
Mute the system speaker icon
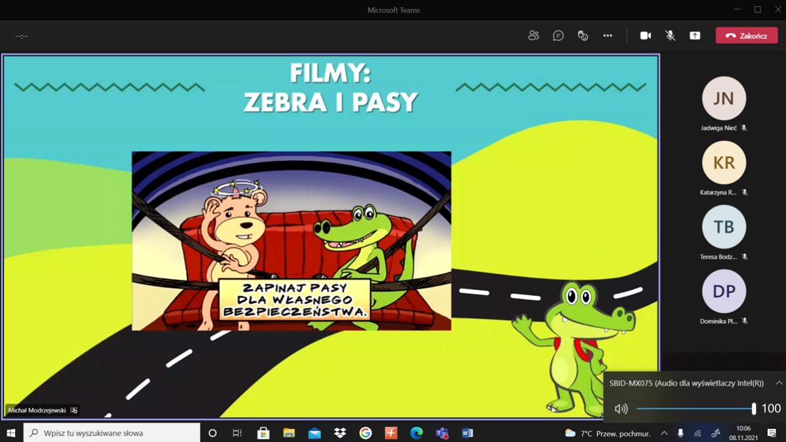(x=621, y=409)
